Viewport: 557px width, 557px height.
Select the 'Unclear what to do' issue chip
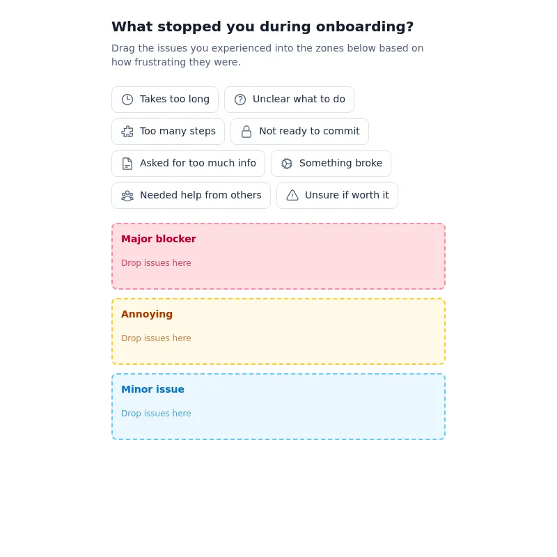(x=290, y=99)
